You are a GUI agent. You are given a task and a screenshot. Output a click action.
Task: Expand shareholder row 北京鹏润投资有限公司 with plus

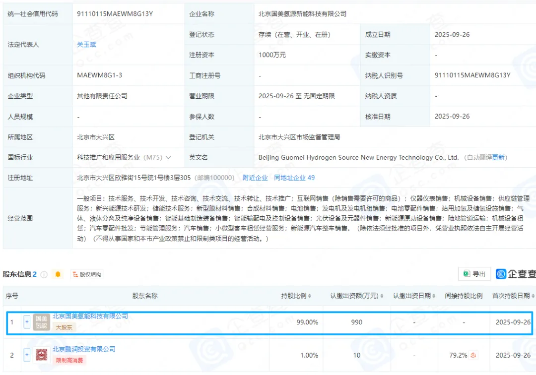click(x=27, y=355)
